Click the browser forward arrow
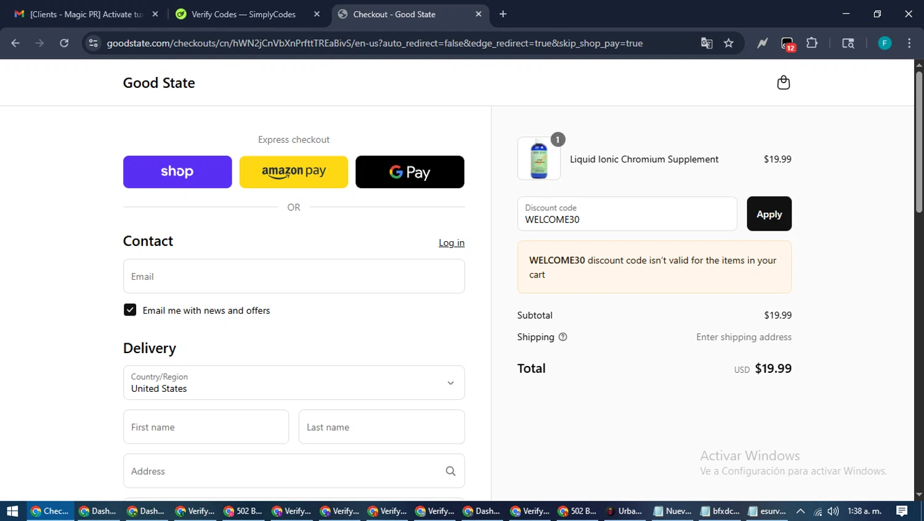This screenshot has height=521, width=924. tap(39, 43)
